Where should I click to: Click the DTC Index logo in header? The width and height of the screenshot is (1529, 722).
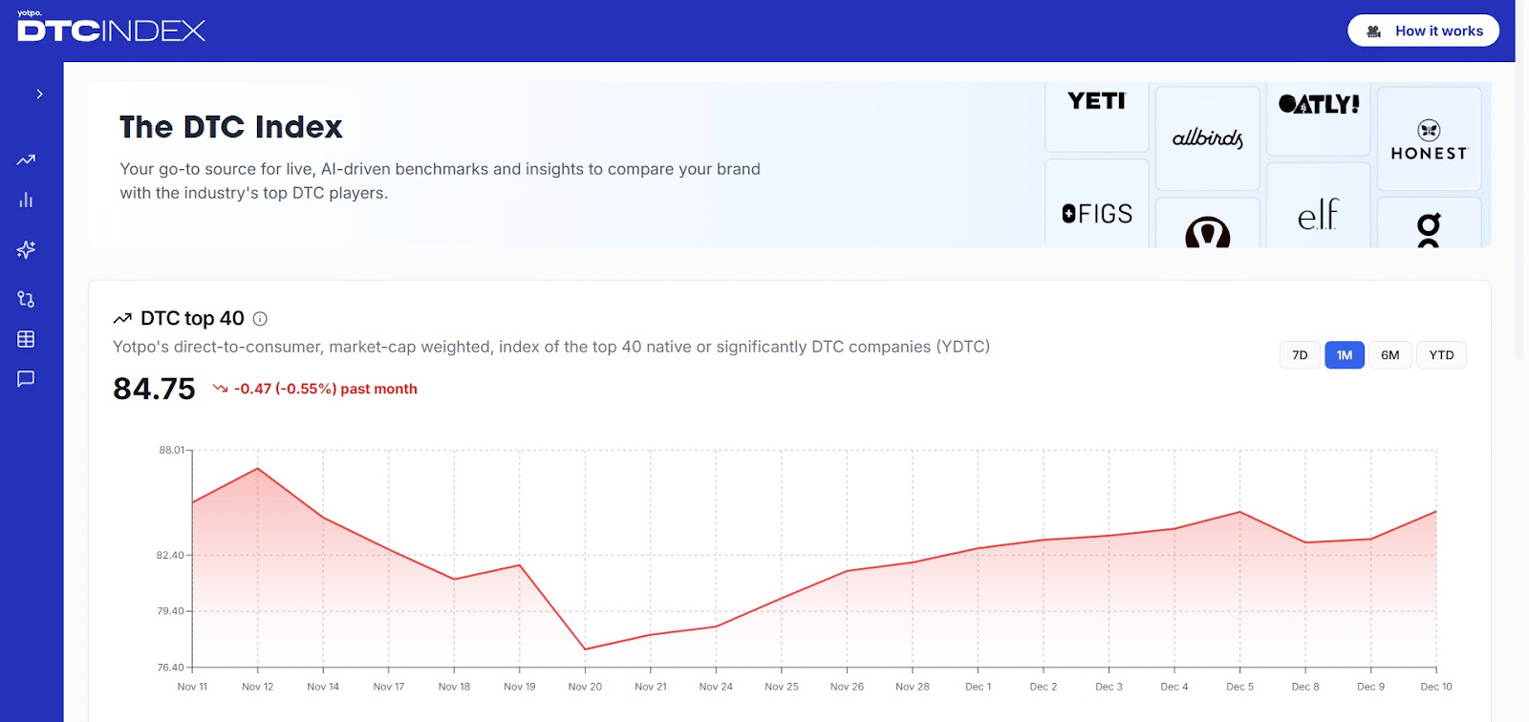[x=111, y=29]
